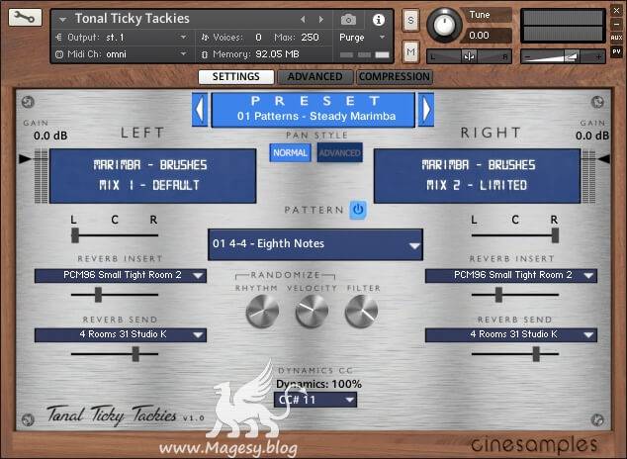Click the Preset 01 Patterns Steady Marimba display
This screenshot has width=627, height=459.
pyautogui.click(x=313, y=110)
